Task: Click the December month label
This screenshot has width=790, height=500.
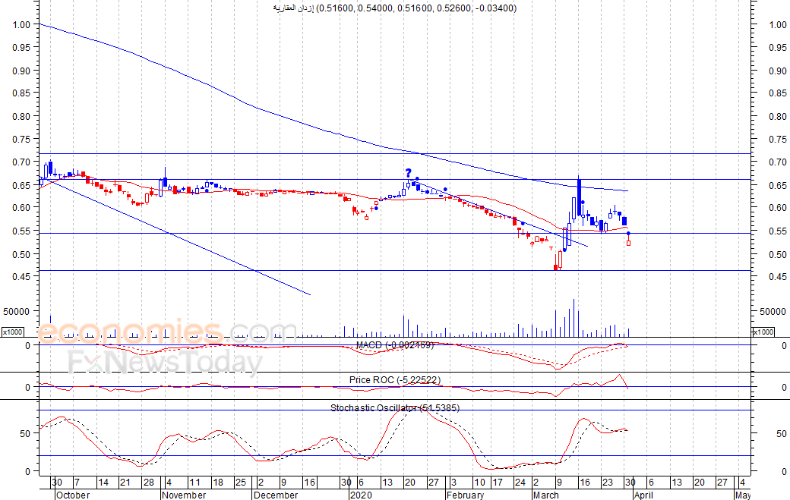Action: click(276, 495)
